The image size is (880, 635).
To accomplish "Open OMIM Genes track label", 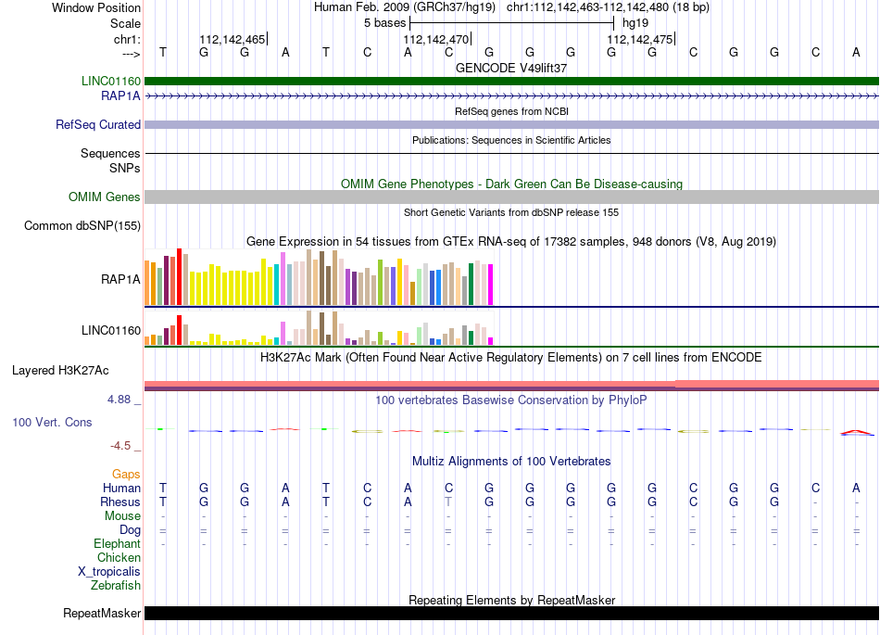I will pyautogui.click(x=104, y=197).
